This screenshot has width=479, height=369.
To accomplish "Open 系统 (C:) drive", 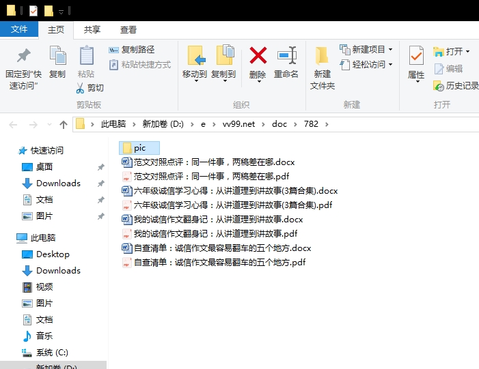I will [45, 353].
